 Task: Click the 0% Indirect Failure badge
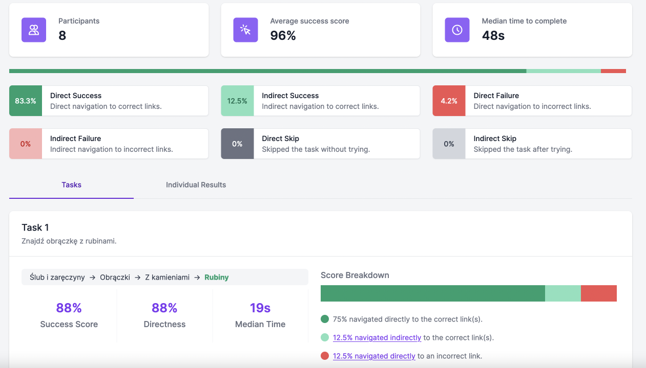(26, 144)
